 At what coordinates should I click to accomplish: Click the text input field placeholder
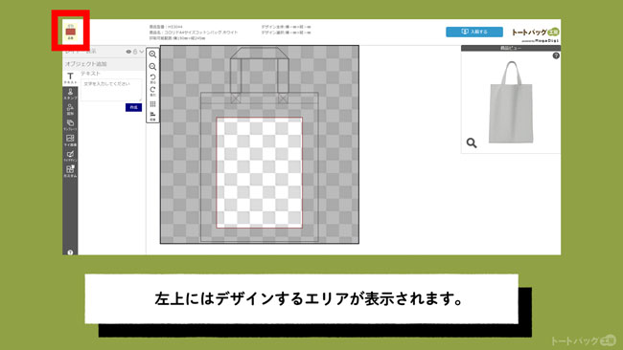tap(111, 90)
